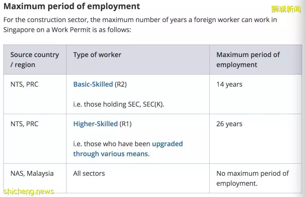Viewport: 305px width, 197px height.
Task: Select the '26 years' cell
Action: (x=256, y=138)
